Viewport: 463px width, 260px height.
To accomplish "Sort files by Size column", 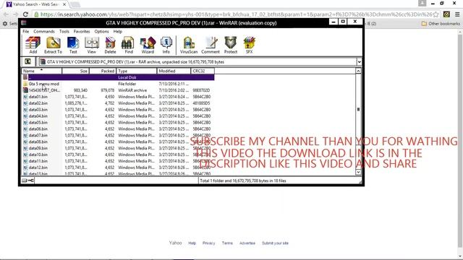I will [75, 71].
